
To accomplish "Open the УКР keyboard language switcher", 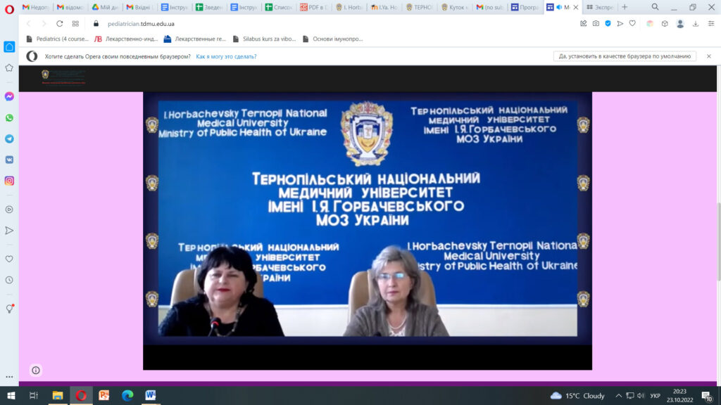I will (655, 396).
